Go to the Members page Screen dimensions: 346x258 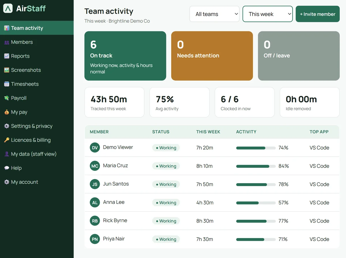point(37,42)
